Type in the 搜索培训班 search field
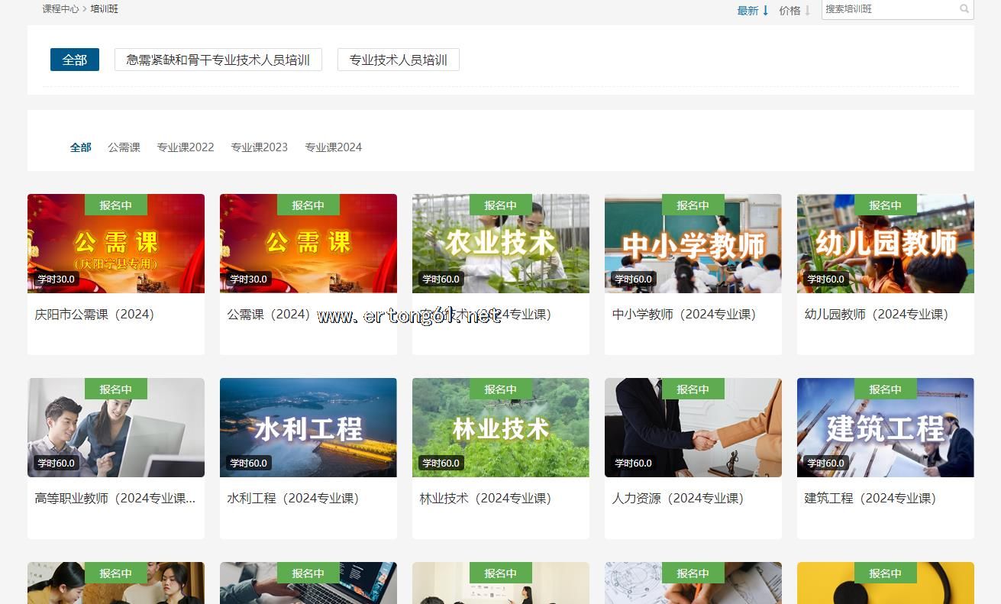The image size is (1001, 604). click(x=889, y=9)
